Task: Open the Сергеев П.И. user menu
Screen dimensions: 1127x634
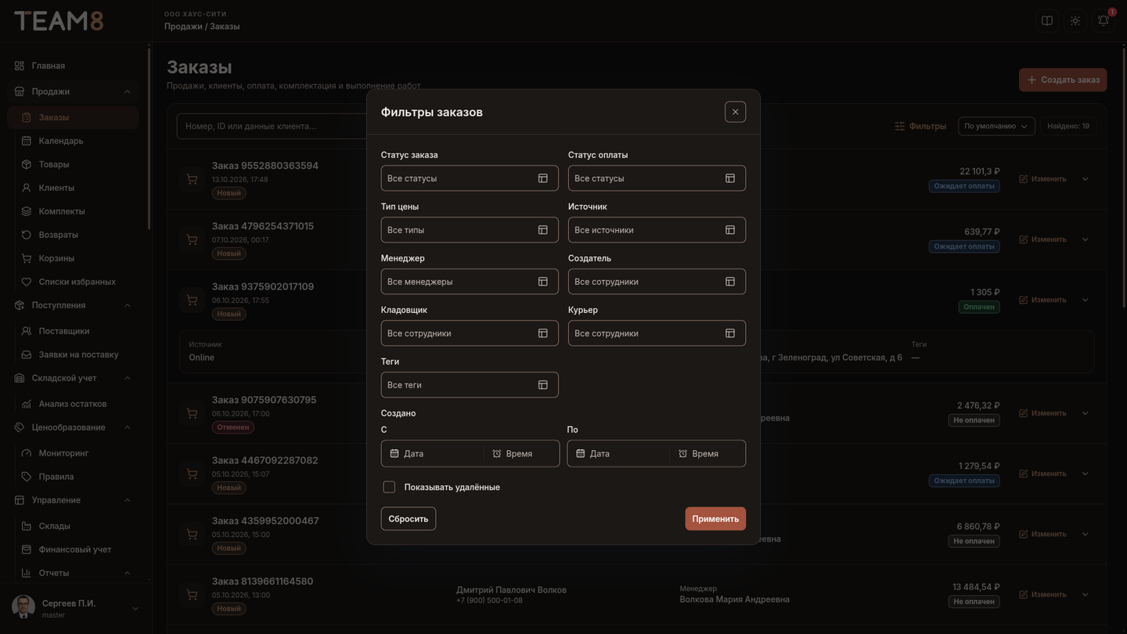Action: pos(75,608)
